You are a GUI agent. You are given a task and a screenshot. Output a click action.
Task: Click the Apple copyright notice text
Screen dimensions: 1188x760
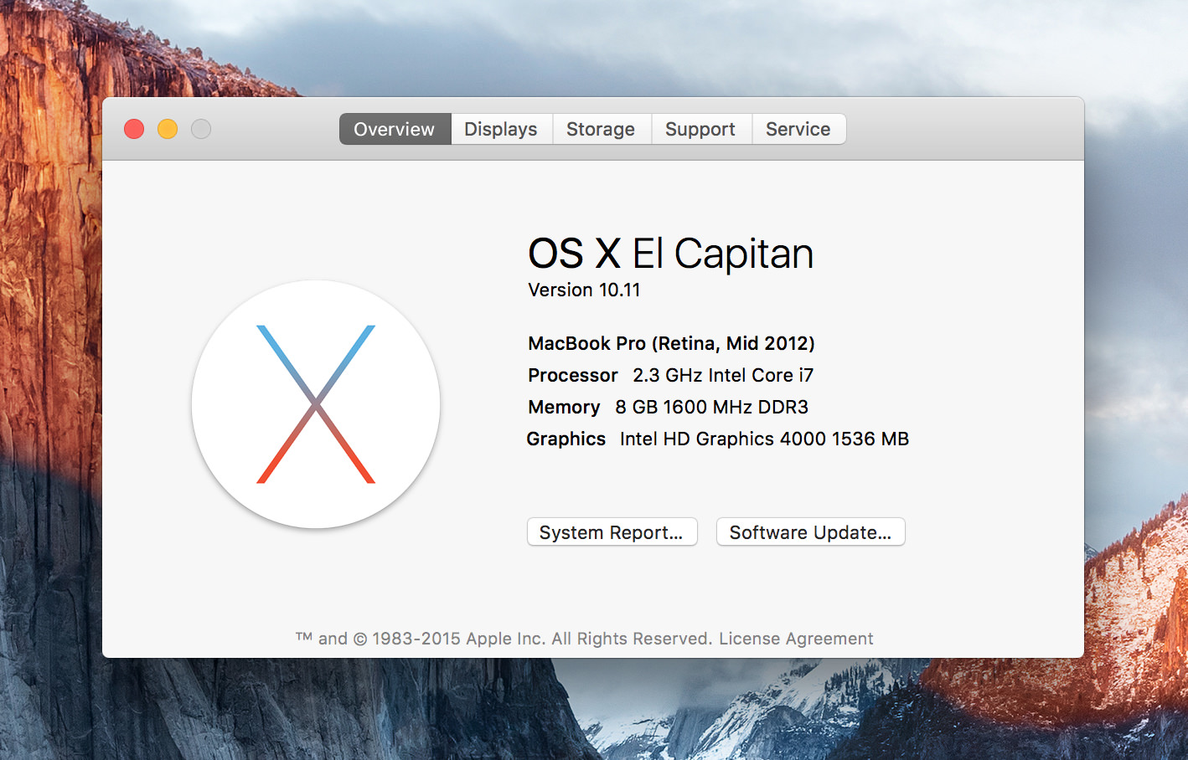(504, 639)
